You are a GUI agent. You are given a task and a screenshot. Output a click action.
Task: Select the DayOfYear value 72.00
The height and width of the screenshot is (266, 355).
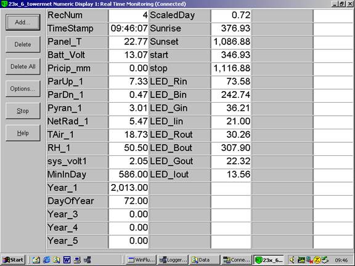tap(129, 201)
